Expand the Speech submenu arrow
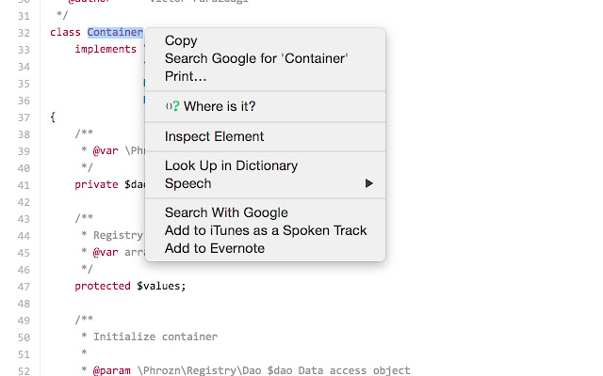The width and height of the screenshot is (603, 376). pos(369,183)
